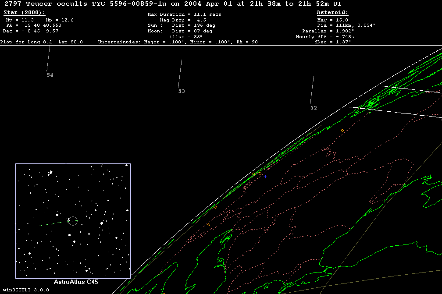
Task: Select the 54 minute time tick label
Action: [50, 75]
